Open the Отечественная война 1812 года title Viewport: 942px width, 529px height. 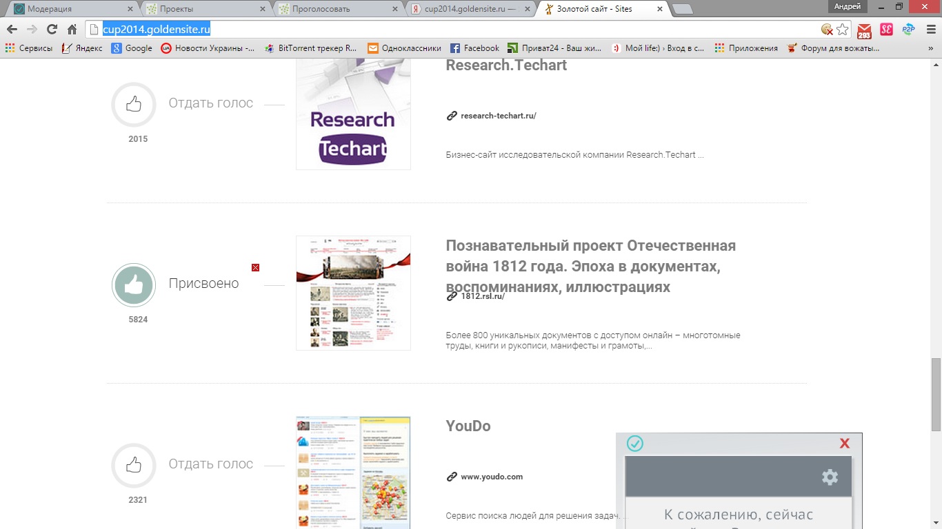point(590,267)
